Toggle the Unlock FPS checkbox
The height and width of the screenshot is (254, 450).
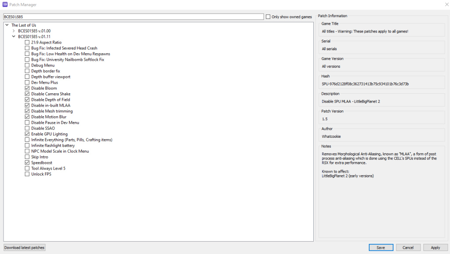(x=27, y=174)
